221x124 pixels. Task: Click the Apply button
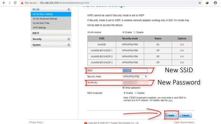pyautogui.click(x=171, y=115)
